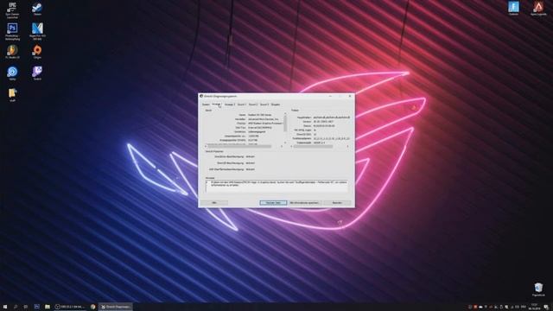Select the Twitch desktop icon
This screenshot has height=311, width=553.
coord(37,73)
